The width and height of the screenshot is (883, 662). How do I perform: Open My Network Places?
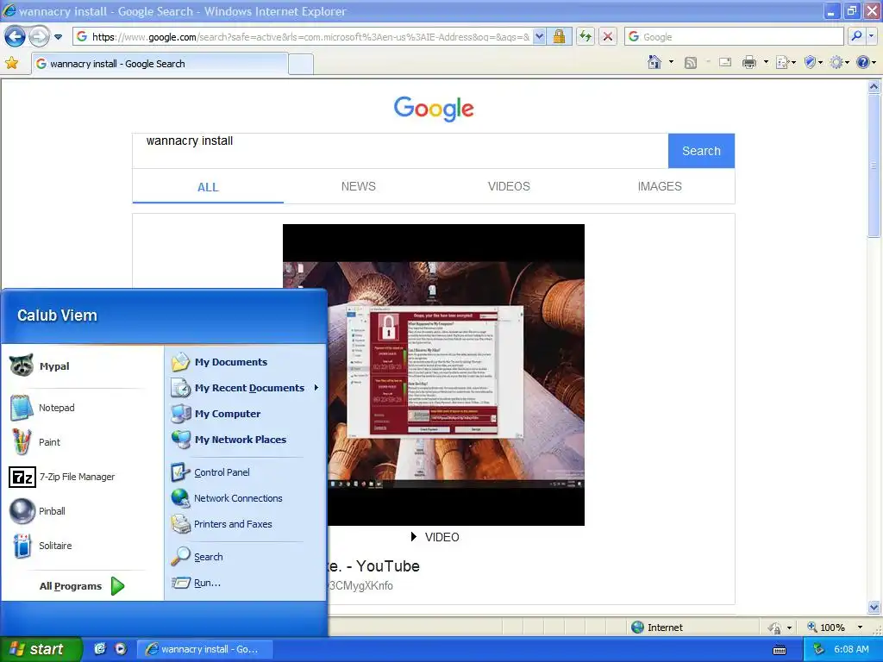[246, 440]
